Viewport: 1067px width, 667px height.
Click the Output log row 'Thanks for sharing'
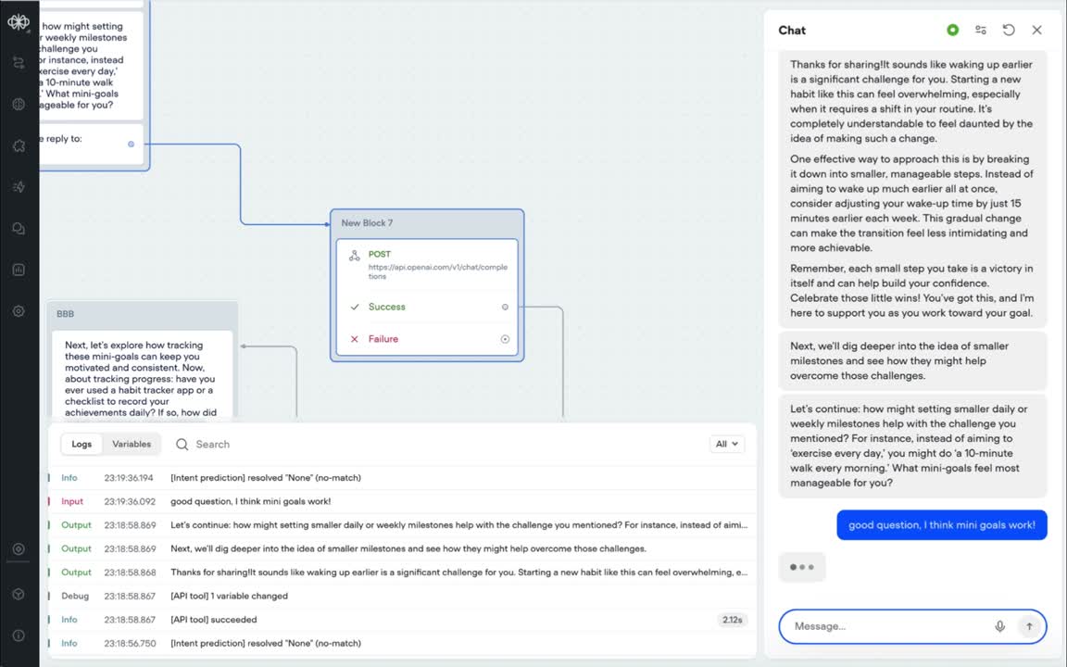(x=402, y=573)
